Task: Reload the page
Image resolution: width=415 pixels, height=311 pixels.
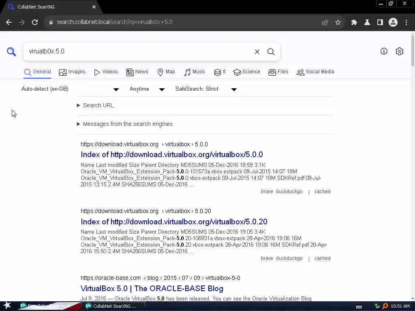Action: pos(35,22)
